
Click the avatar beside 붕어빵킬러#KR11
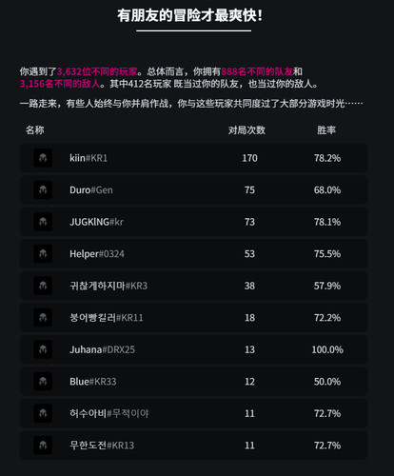pyautogui.click(x=43, y=317)
